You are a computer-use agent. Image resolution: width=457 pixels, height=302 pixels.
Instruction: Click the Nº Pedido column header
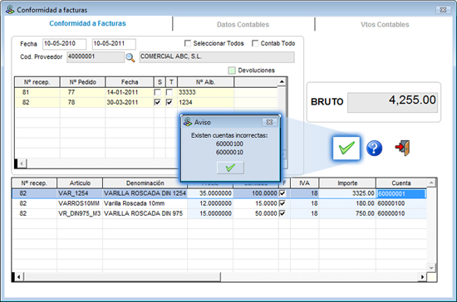82,82
